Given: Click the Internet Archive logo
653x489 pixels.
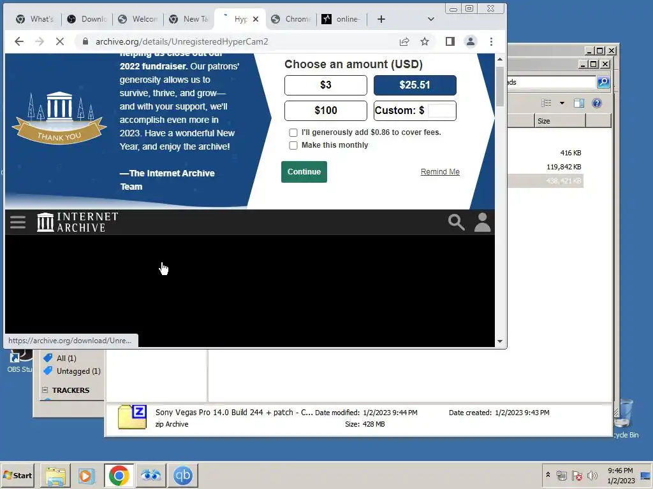Looking at the screenshot, I should (77, 222).
